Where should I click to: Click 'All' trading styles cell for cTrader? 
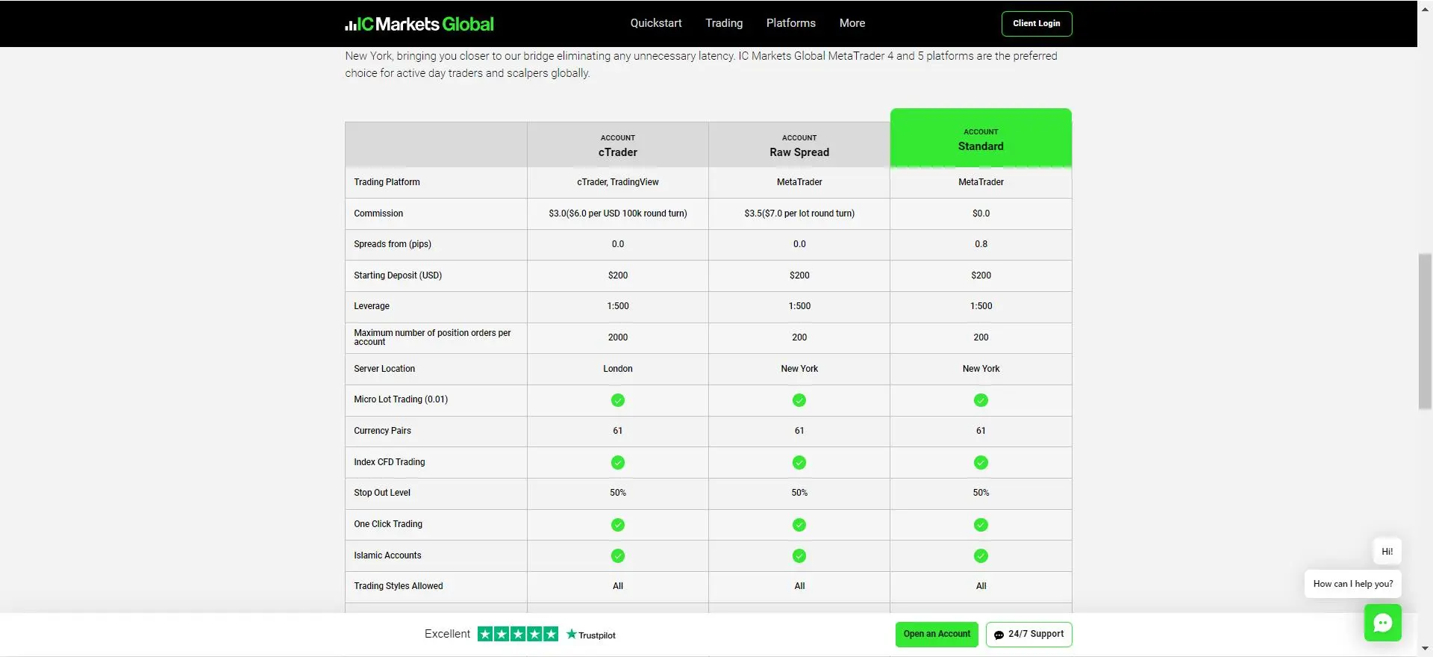coord(618,586)
